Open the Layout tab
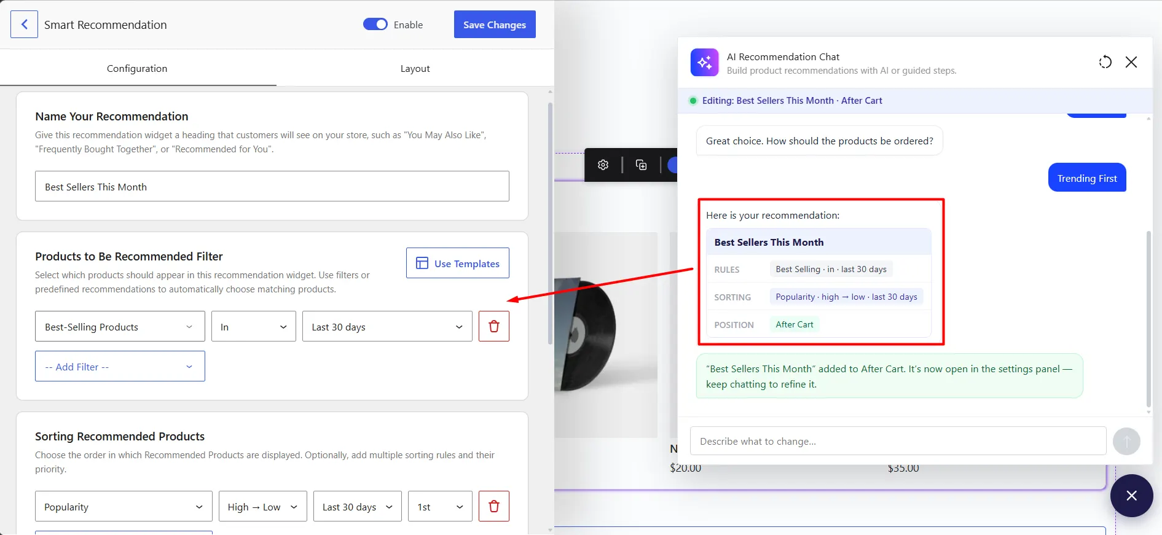This screenshot has width=1162, height=535. pos(415,68)
